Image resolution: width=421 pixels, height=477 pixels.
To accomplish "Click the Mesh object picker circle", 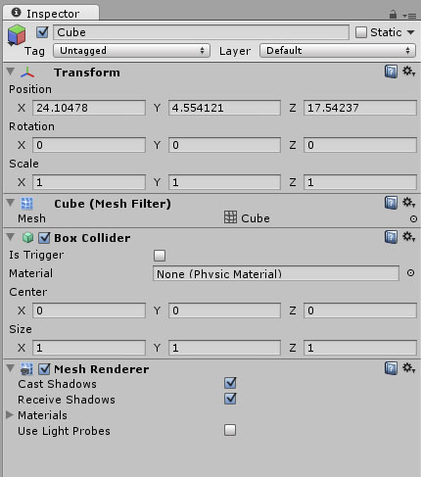I will 413,218.
